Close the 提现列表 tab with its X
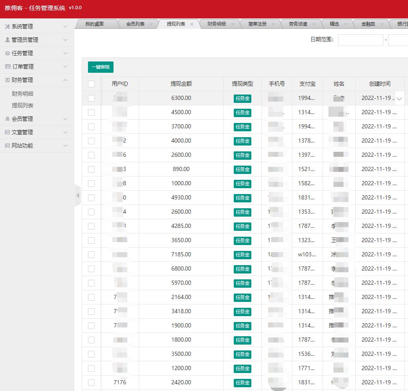The height and width of the screenshot is (391, 408). pyautogui.click(x=192, y=24)
